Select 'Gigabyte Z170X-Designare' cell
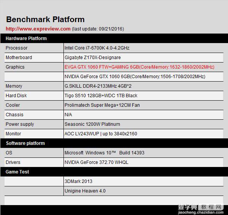 pos(144,58)
